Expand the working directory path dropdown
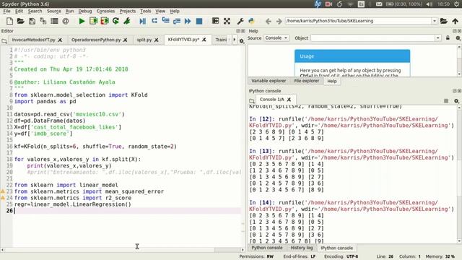This screenshot has height=260, width=462. [435, 21]
